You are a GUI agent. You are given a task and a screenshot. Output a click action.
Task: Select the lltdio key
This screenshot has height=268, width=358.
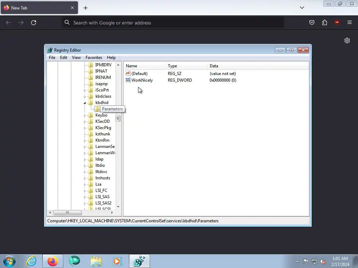(100, 165)
